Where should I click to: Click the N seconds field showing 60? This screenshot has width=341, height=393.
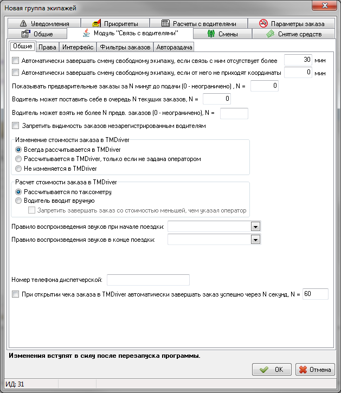click(316, 294)
